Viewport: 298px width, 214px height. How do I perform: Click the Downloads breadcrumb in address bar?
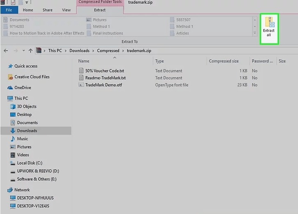[x=79, y=51]
